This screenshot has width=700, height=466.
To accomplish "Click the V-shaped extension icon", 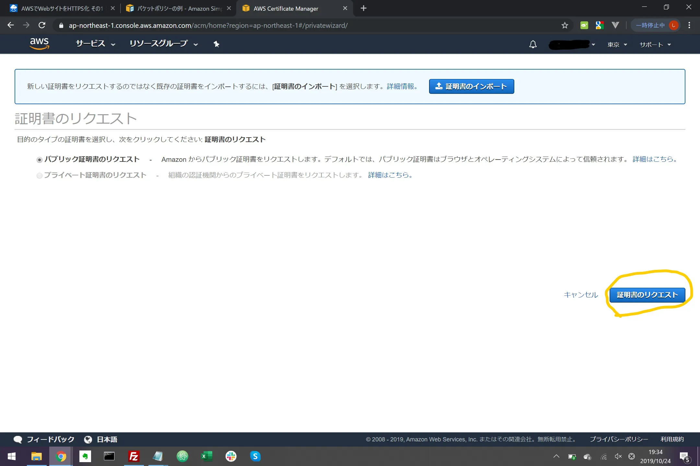I will click(615, 25).
